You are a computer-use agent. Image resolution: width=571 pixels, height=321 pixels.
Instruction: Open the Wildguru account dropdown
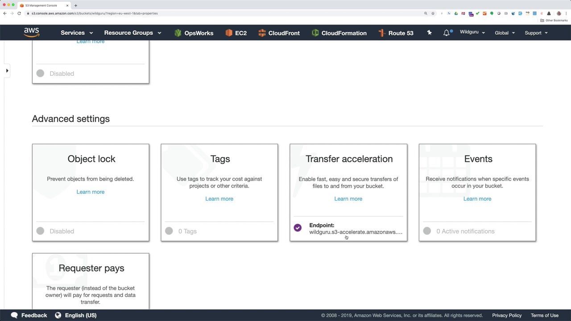coord(472,32)
